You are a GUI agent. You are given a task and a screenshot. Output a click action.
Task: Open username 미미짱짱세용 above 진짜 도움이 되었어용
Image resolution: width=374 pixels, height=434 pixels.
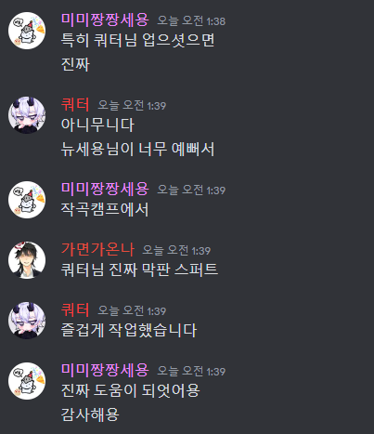point(105,370)
